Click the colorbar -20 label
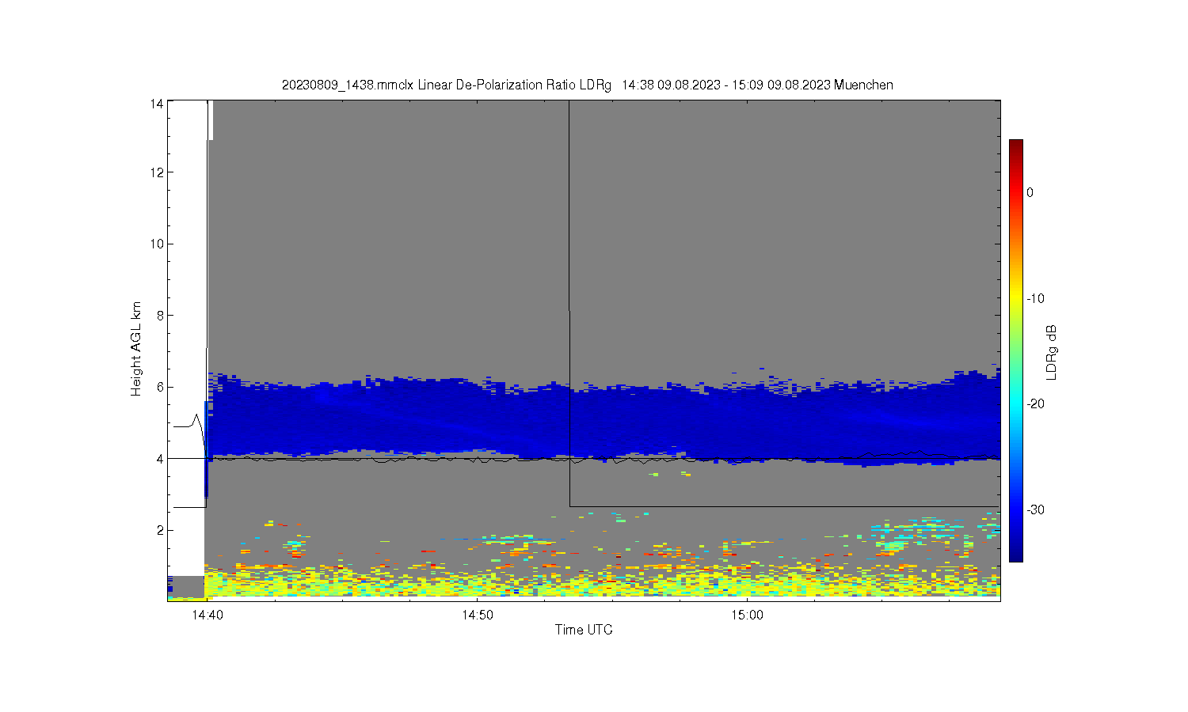 click(1035, 403)
